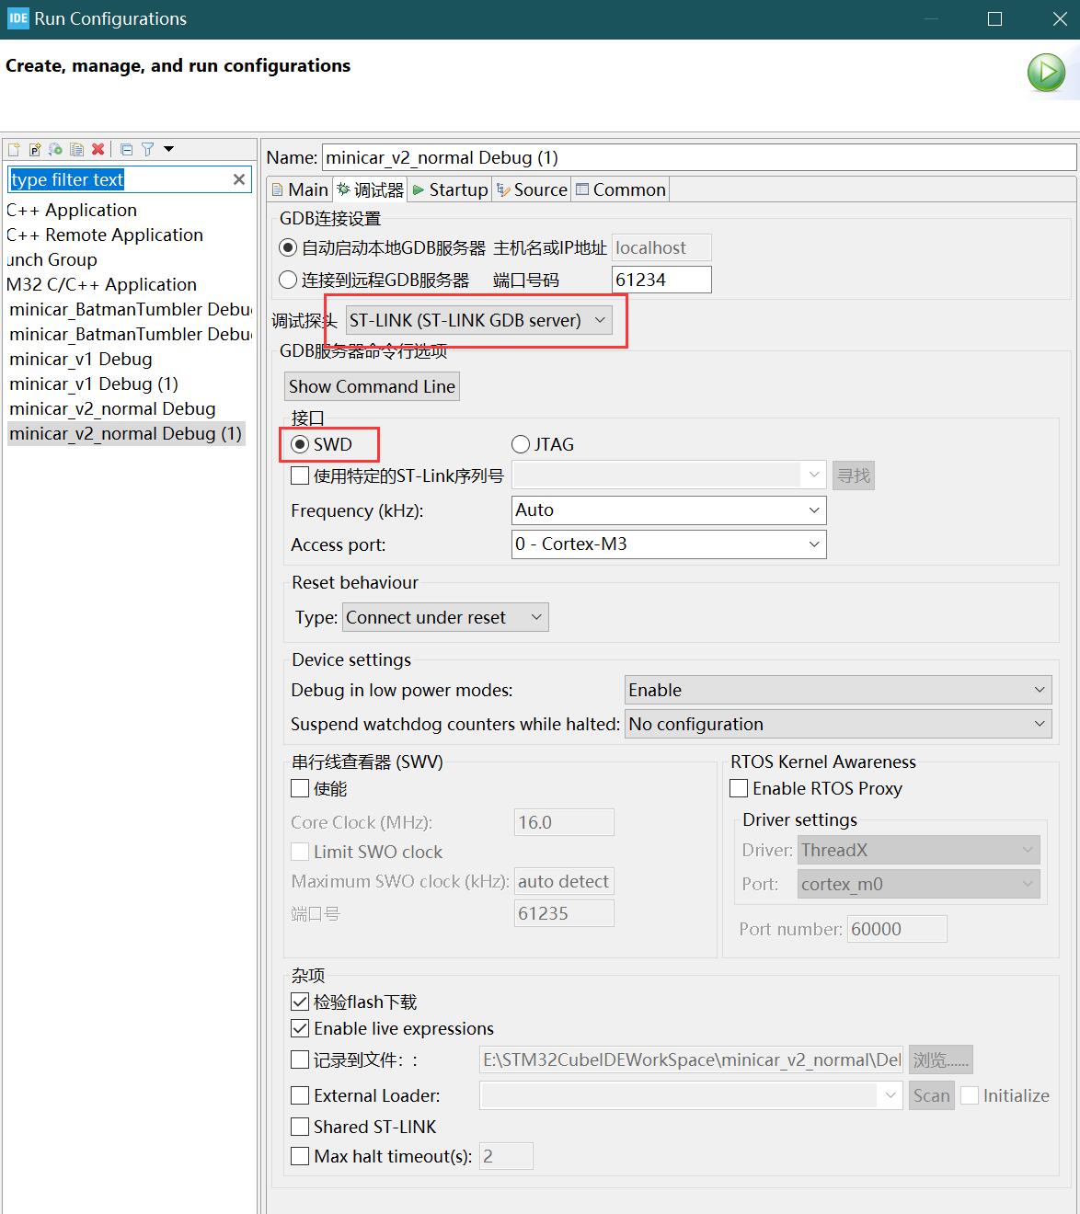Click the 浏览 browse button
Viewport: 1080px width, 1214px height.
[940, 1059]
